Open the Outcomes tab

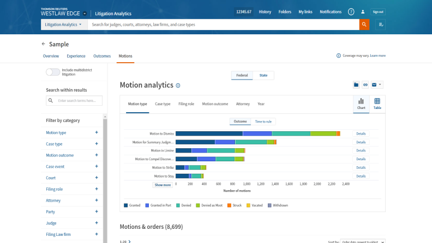click(x=102, y=56)
